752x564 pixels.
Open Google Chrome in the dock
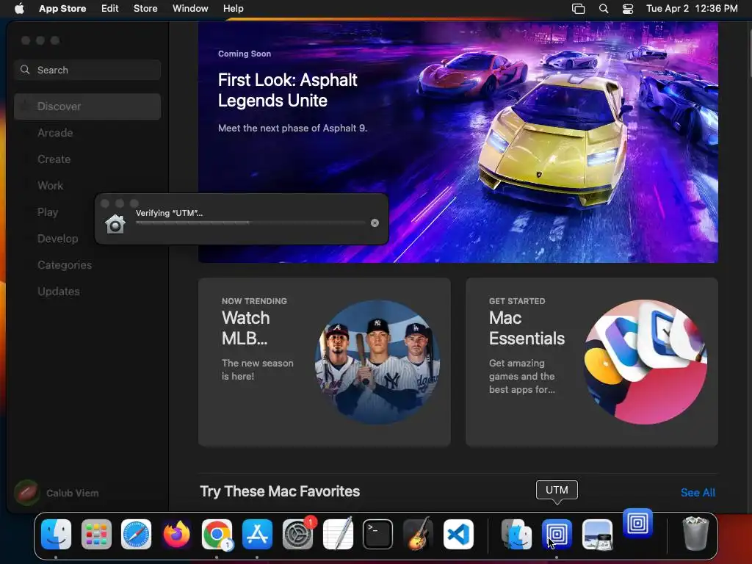(217, 535)
